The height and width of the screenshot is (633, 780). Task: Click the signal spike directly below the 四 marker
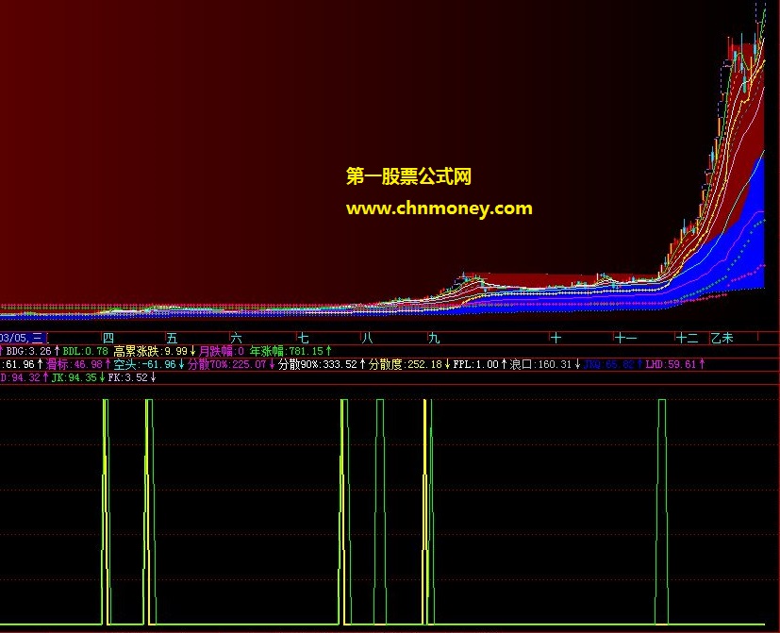(x=106, y=511)
